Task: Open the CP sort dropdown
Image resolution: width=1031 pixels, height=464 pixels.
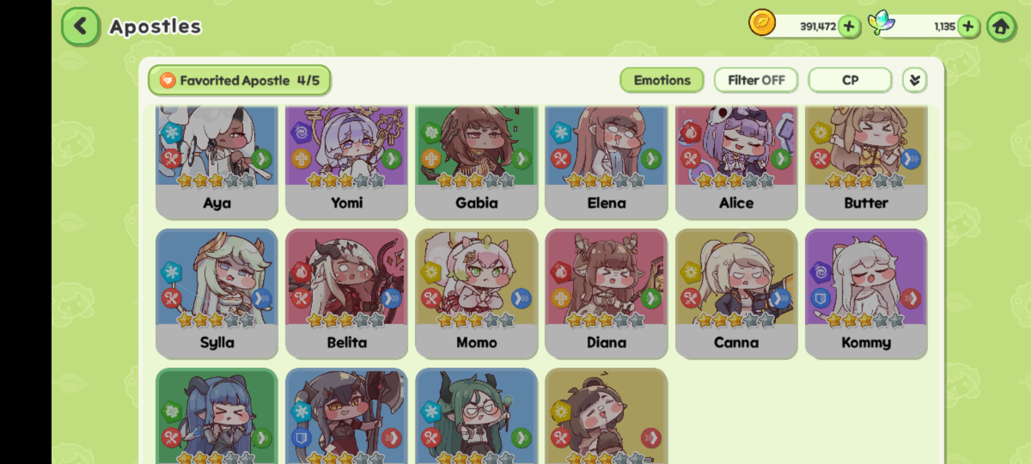Action: (x=850, y=81)
